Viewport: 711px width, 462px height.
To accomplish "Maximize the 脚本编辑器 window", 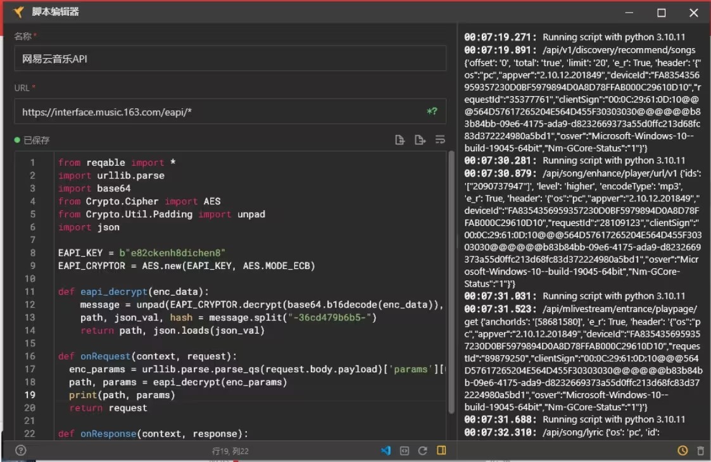I will pyautogui.click(x=661, y=13).
